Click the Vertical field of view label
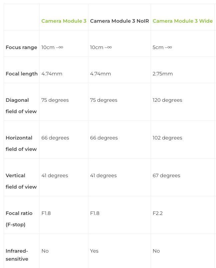 coord(21,181)
